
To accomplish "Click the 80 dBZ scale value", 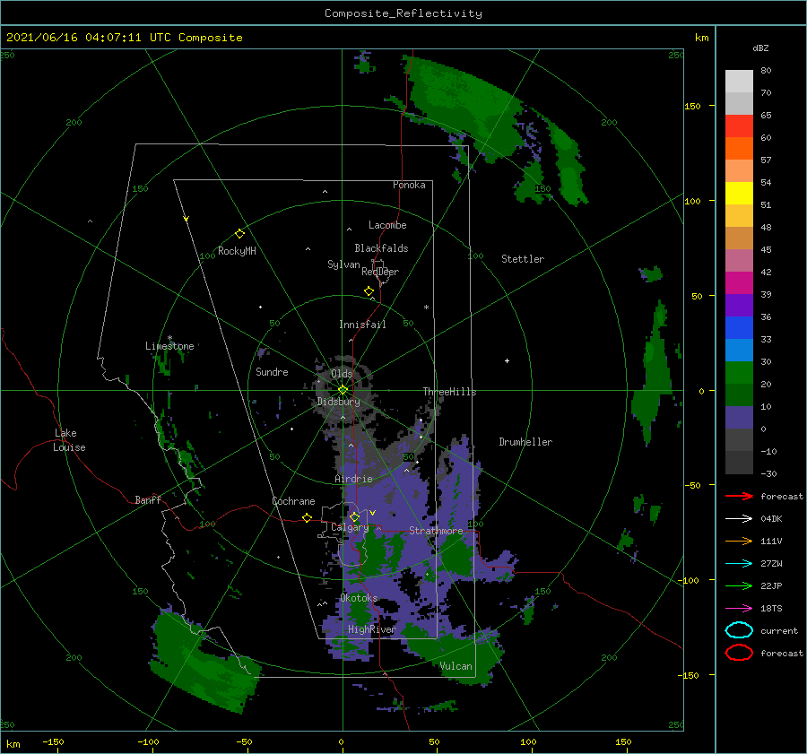I will tap(766, 71).
